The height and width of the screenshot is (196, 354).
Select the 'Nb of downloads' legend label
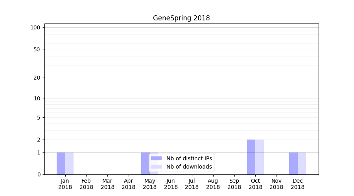tap(189, 167)
